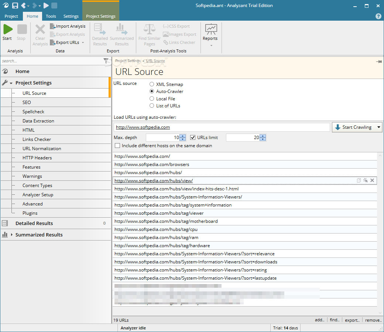
Task: Click the Max. depth number field
Action: [163, 138]
